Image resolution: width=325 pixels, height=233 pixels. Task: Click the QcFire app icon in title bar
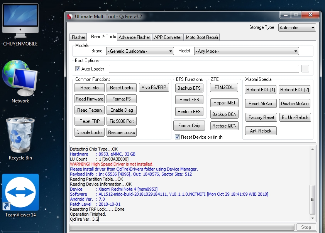coord(70,17)
